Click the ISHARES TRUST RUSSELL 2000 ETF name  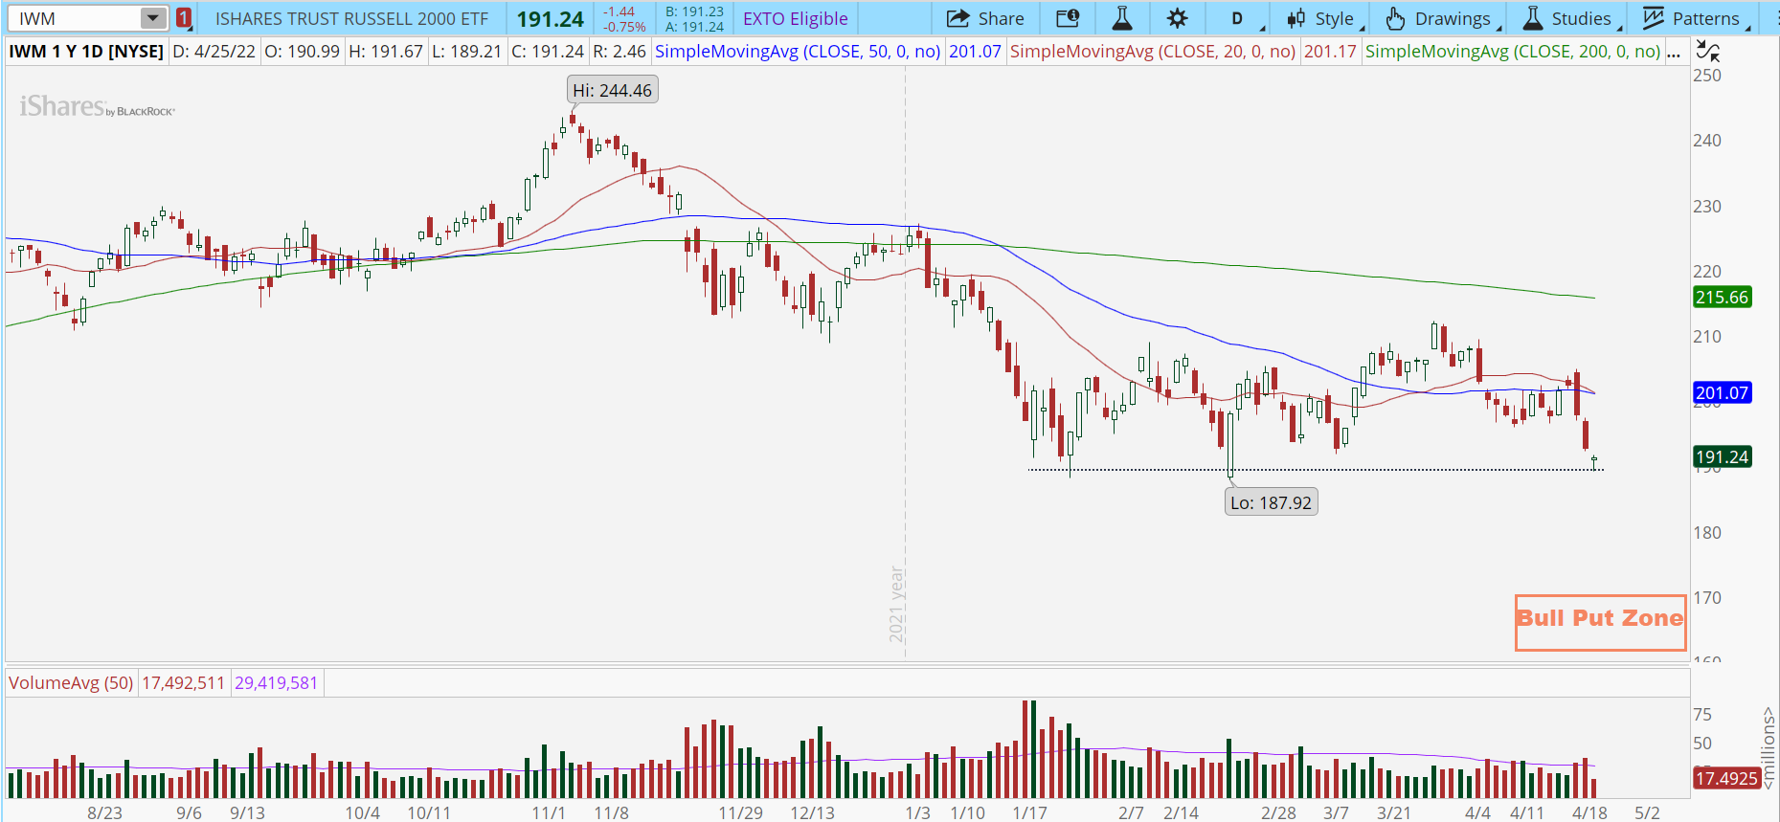pos(351,18)
